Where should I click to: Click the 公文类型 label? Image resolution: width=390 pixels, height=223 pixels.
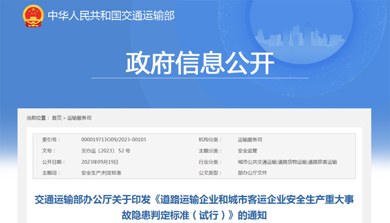[210, 173]
